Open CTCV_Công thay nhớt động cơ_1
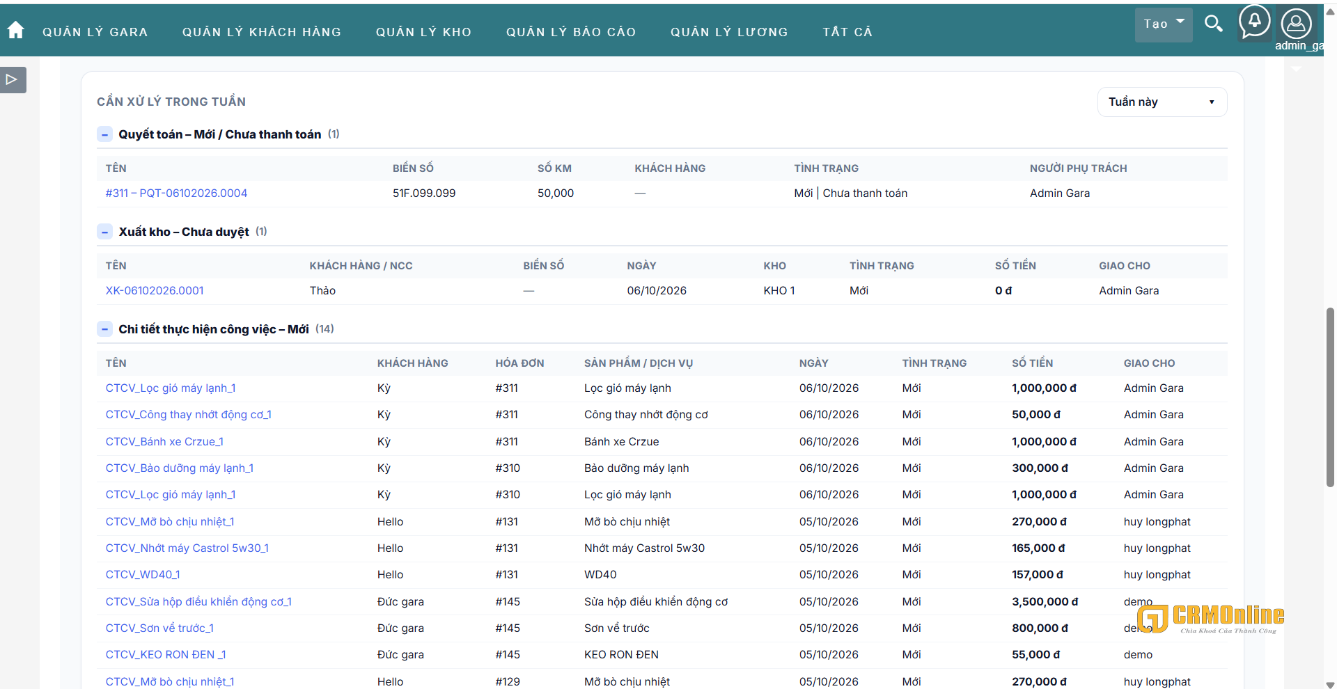The width and height of the screenshot is (1337, 689). click(x=189, y=415)
